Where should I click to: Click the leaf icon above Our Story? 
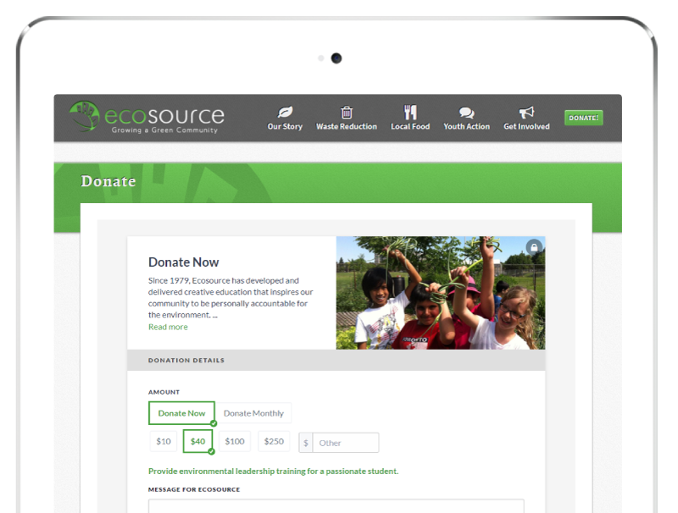pyautogui.click(x=285, y=112)
